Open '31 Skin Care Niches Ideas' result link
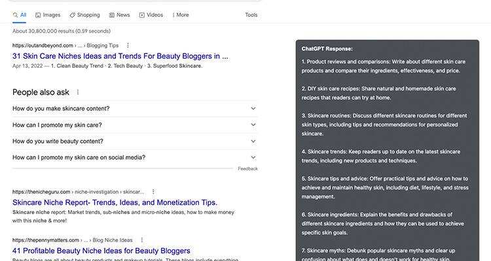Screen dimensions: 491x261 point(120,56)
